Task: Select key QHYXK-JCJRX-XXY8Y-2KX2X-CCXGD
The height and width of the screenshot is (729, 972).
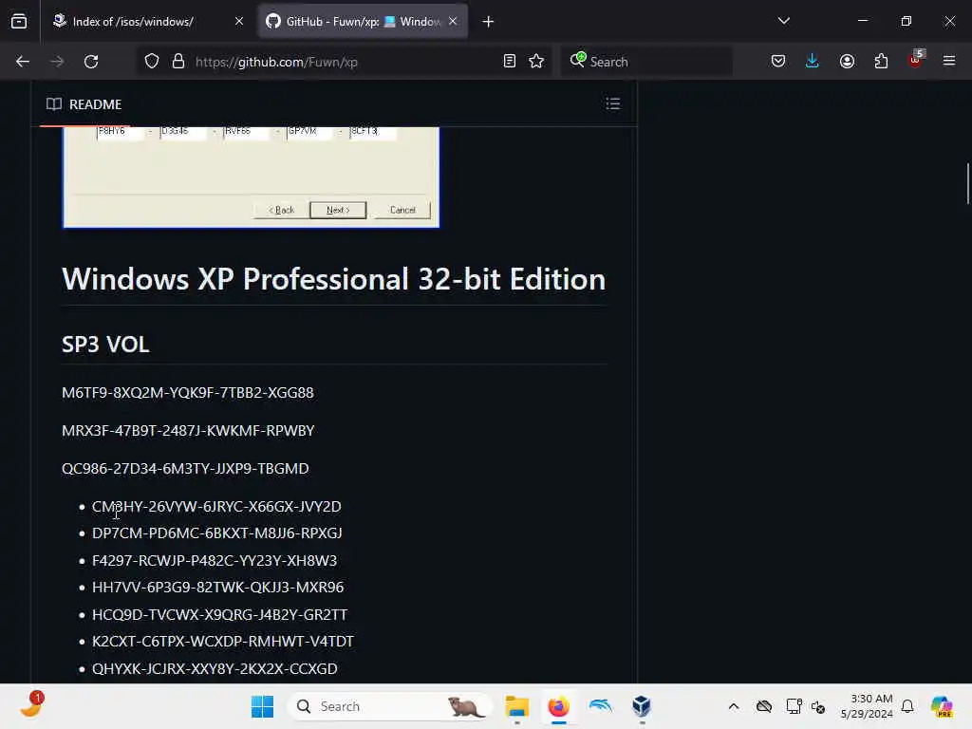Action: [x=215, y=668]
